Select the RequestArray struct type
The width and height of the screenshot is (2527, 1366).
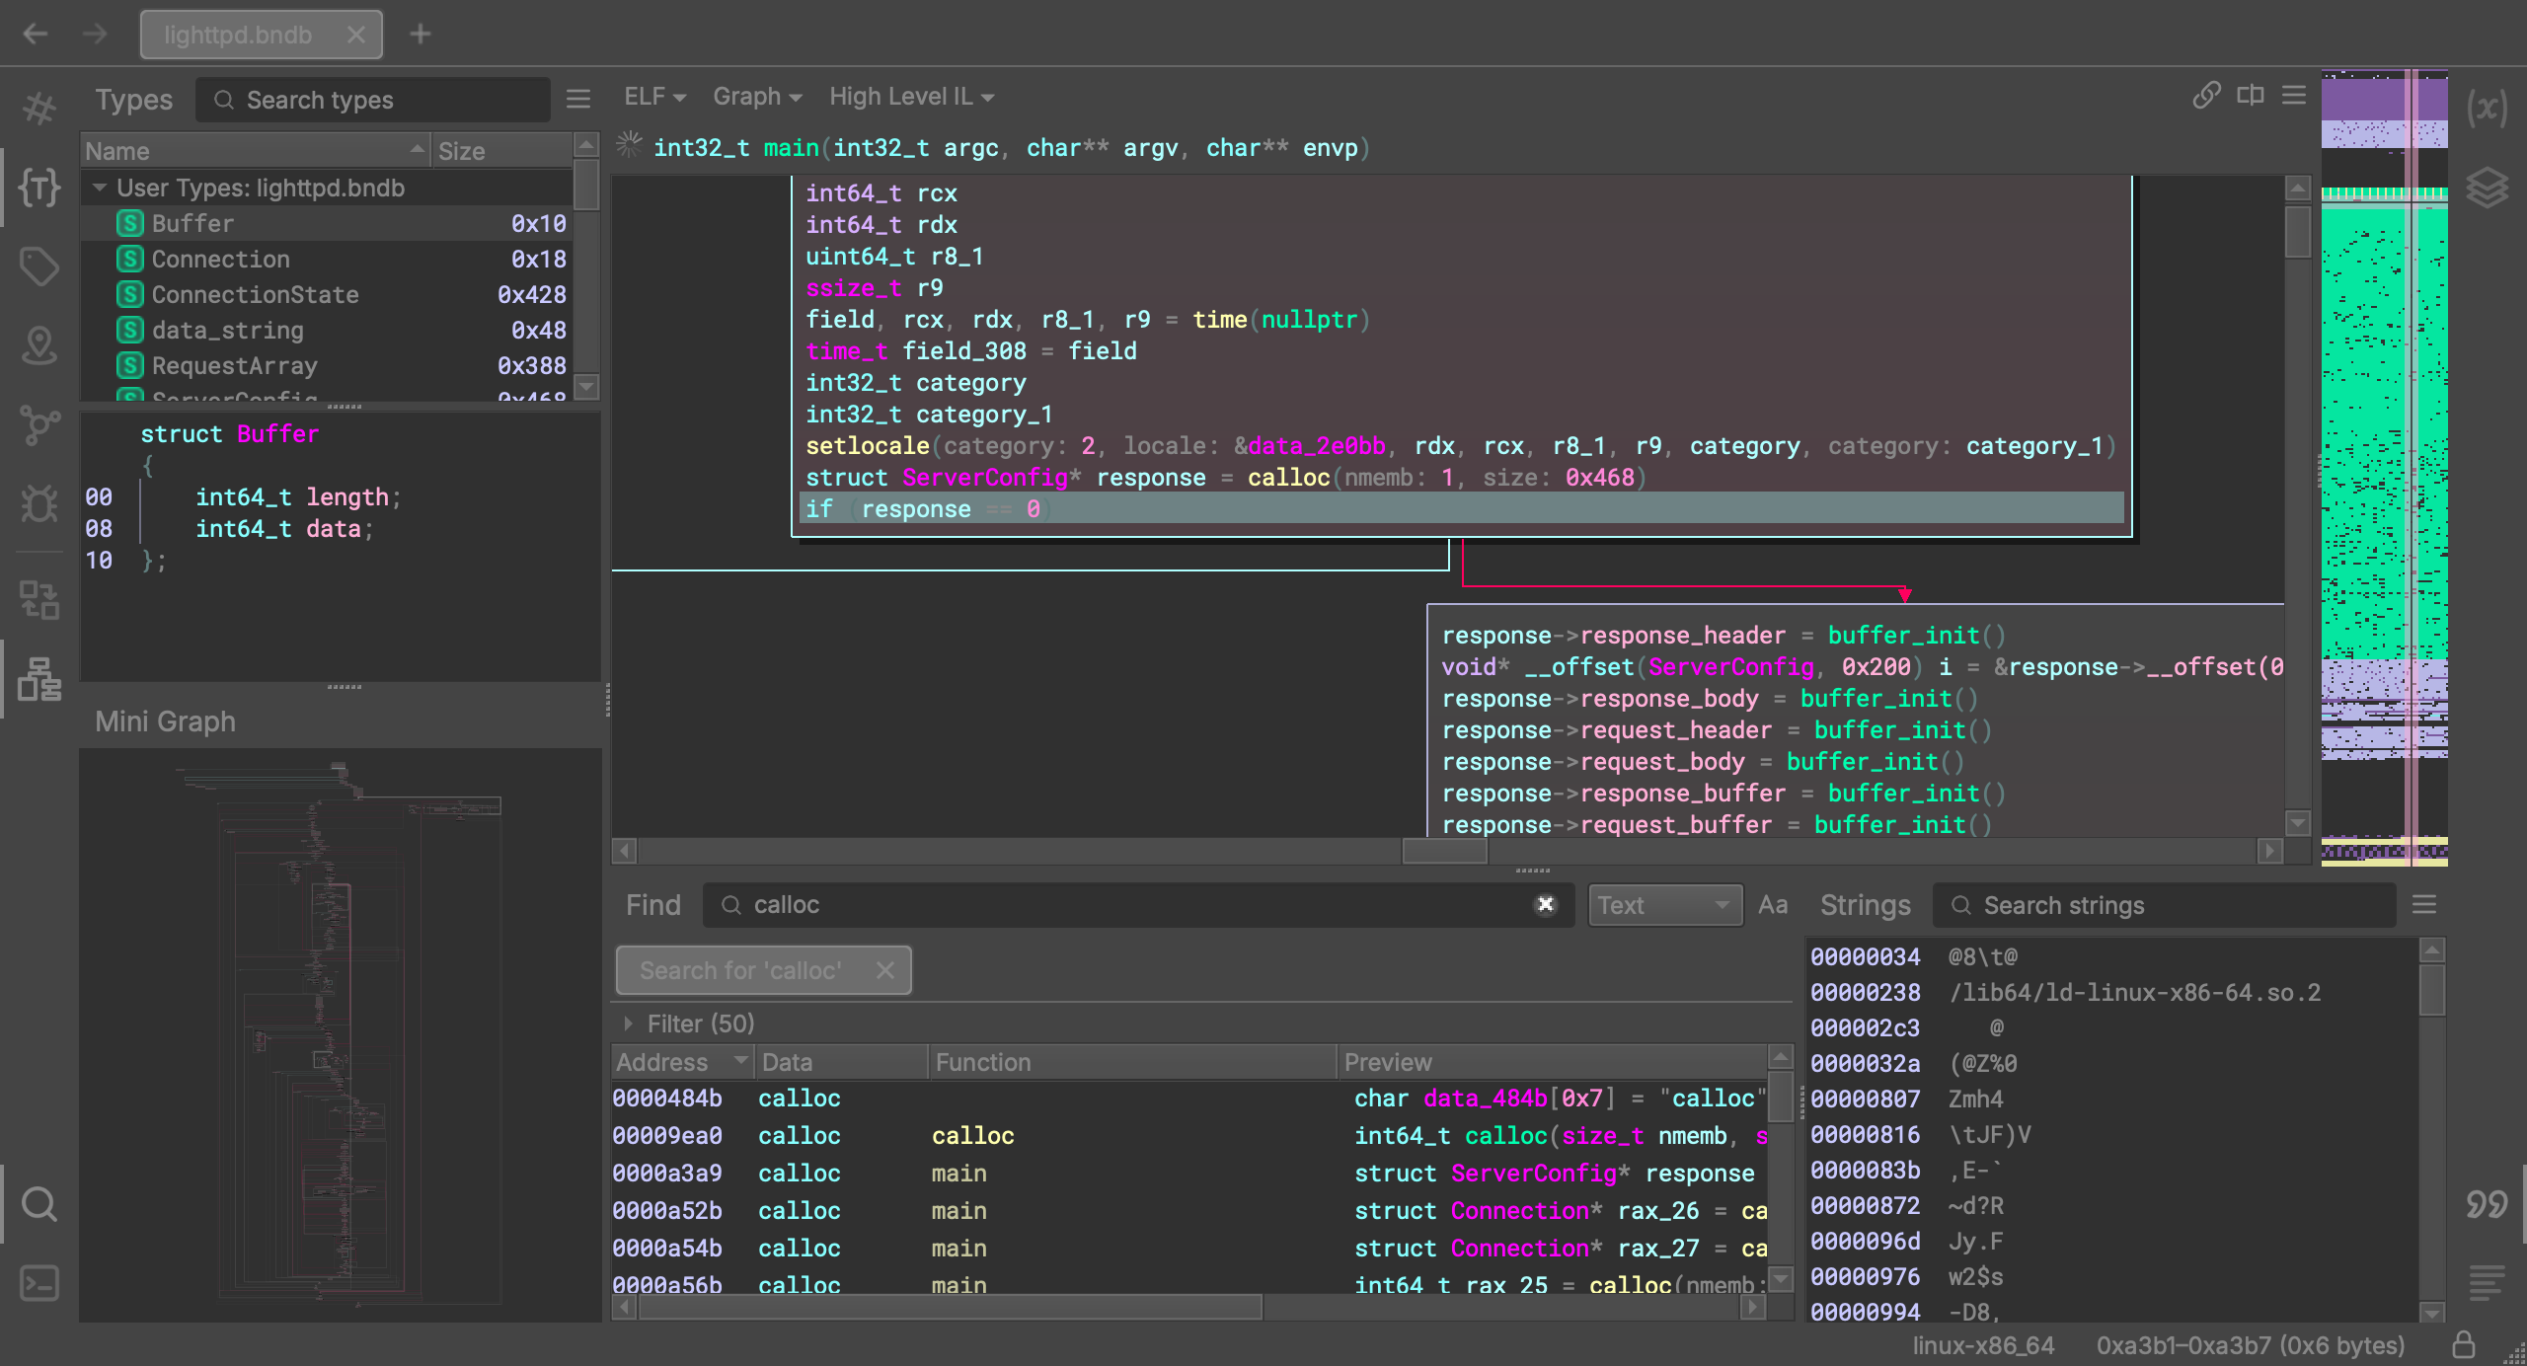341,366
